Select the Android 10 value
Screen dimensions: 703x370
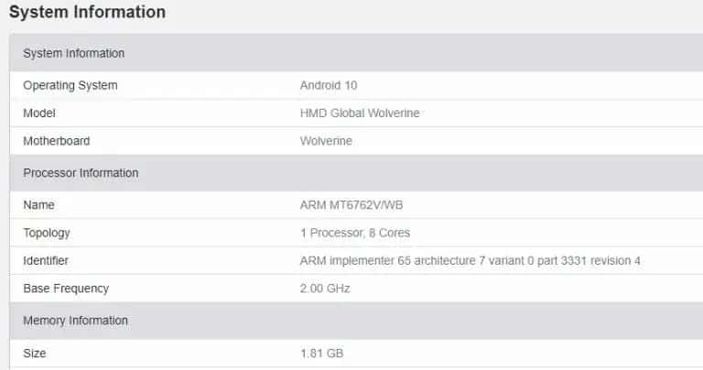(329, 85)
